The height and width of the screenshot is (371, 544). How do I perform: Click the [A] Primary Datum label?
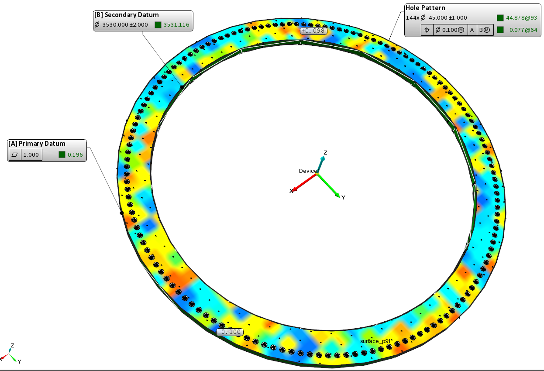pyautogui.click(x=37, y=144)
